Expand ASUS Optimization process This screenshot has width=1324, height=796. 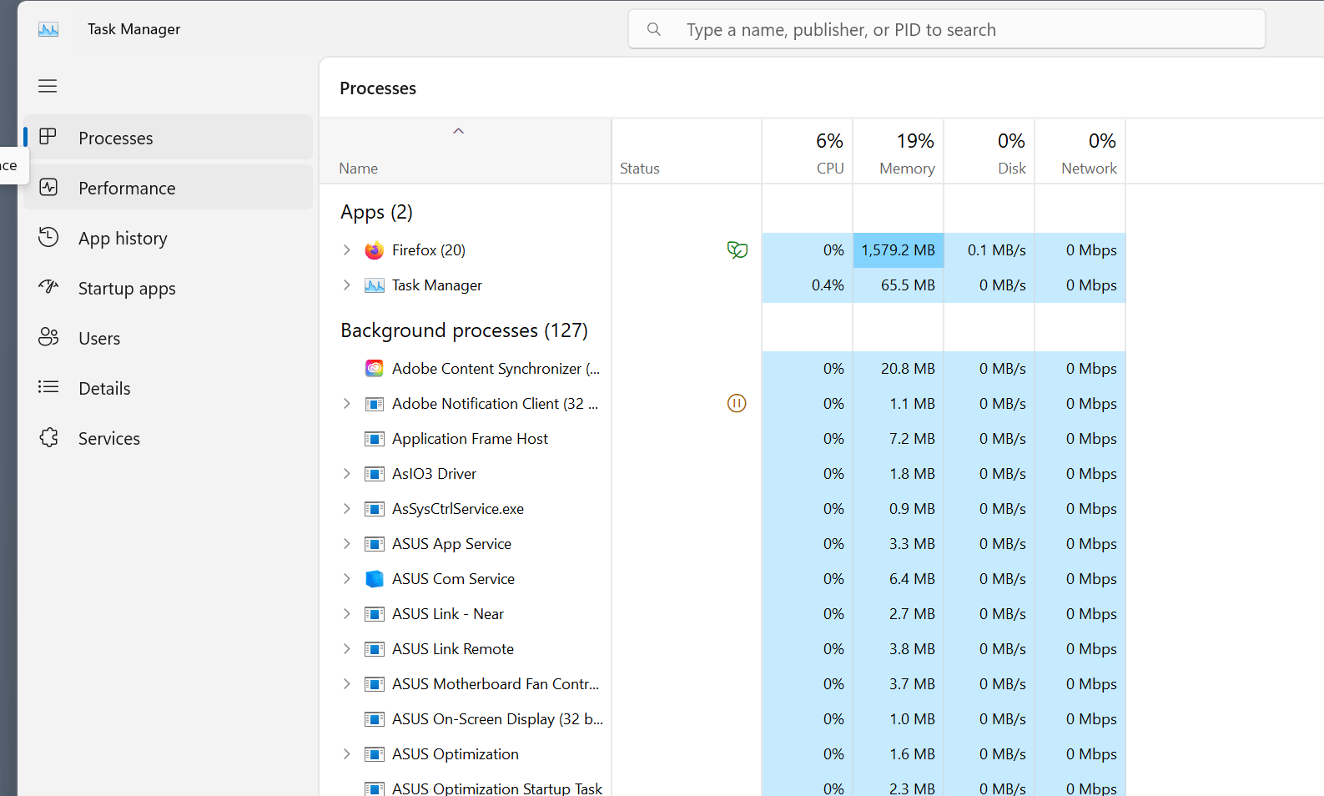coord(347,754)
